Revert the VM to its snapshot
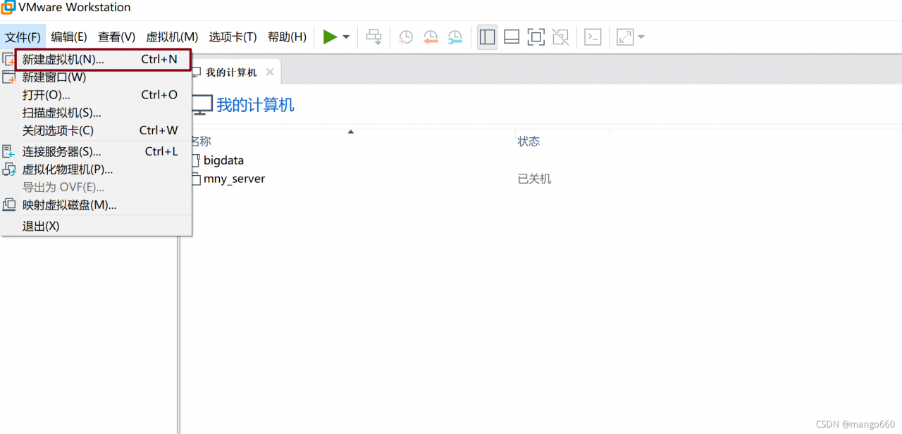 click(430, 37)
